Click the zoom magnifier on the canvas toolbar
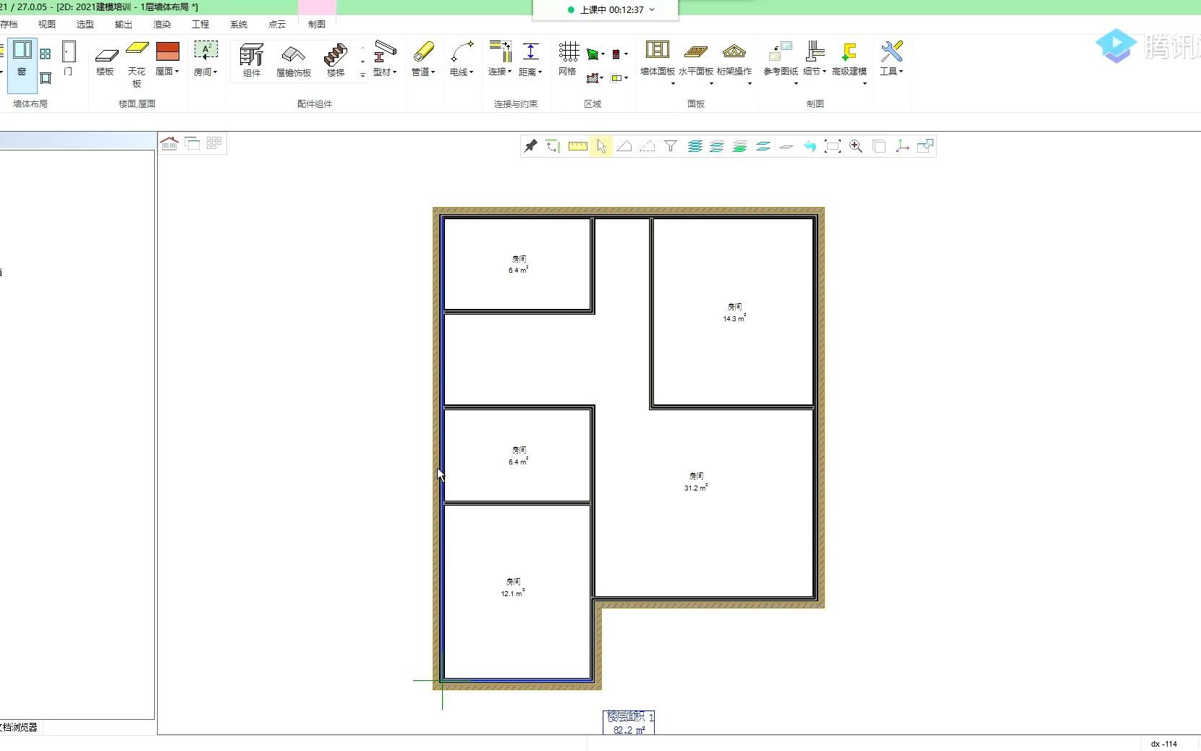The image size is (1201, 751). (x=856, y=146)
